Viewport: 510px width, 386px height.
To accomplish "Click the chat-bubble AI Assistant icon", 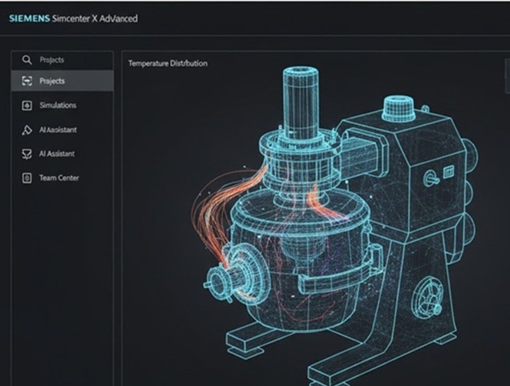I will (x=26, y=154).
